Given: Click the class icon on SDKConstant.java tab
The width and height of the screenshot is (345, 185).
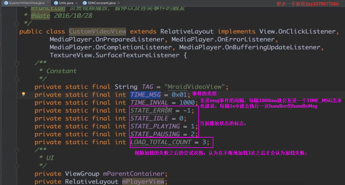Looking at the screenshot, I should (84, 3).
